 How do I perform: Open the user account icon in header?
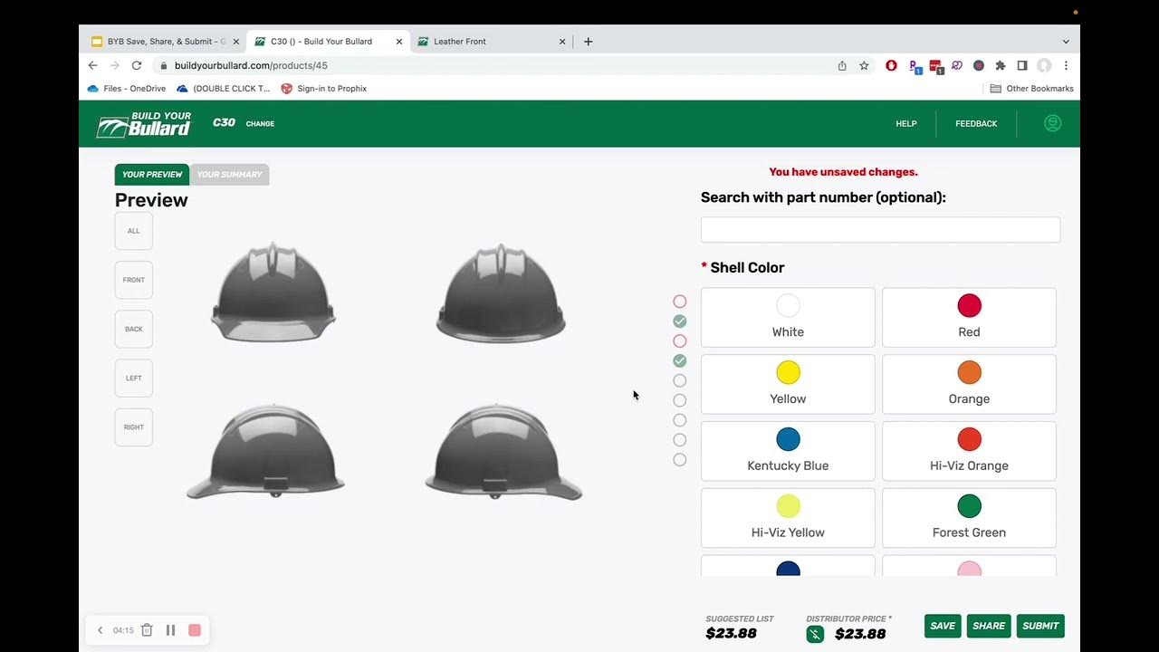point(1052,123)
